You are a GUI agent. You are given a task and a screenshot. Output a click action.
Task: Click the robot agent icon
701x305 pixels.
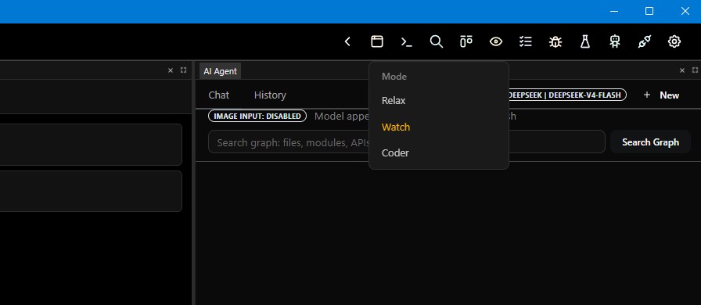615,41
